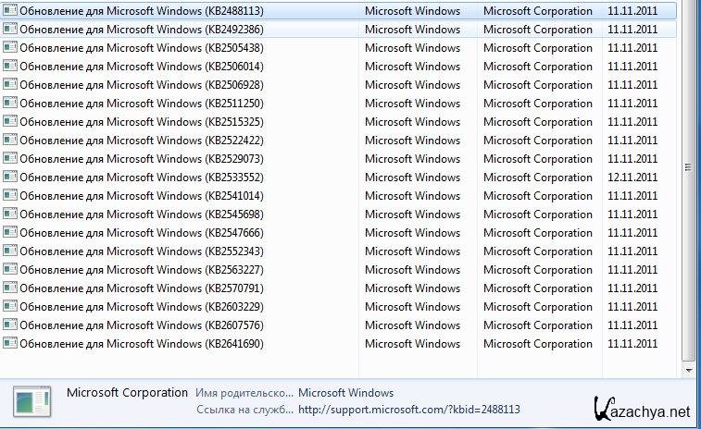Screen dimensions: 701x429
Task: Click the icon beside update KB2563227
Action: tap(10, 270)
